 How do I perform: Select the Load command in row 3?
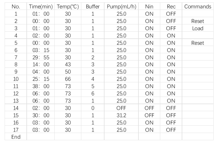[x=198, y=29]
